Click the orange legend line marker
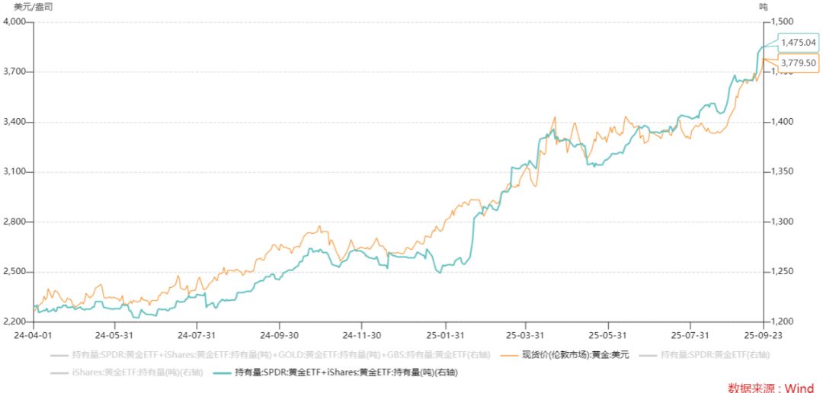The width and height of the screenshot is (823, 393). click(508, 355)
